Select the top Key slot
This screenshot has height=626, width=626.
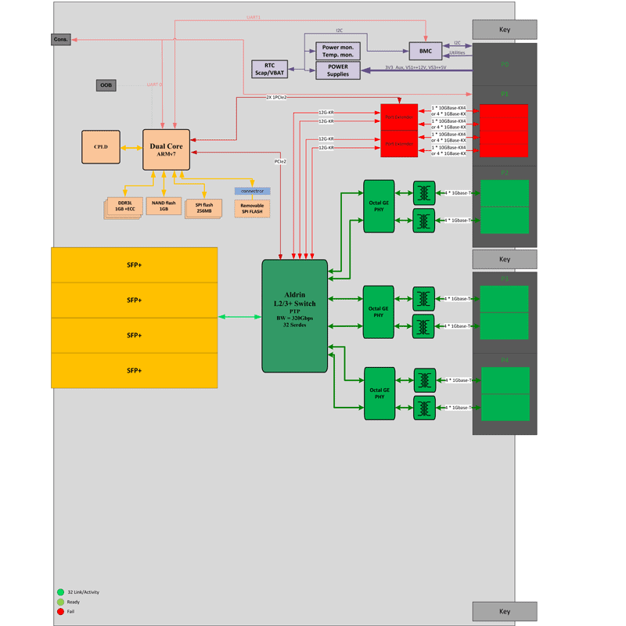click(504, 31)
